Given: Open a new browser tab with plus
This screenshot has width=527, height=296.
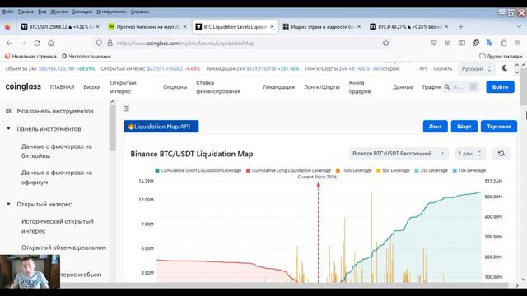Looking at the screenshot, I should point(461,27).
